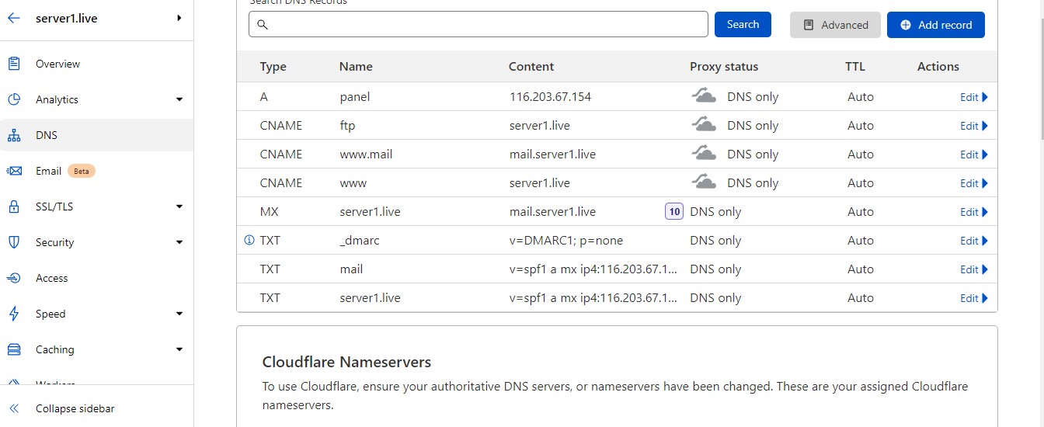Edit the www.mail CNAME record
The height and width of the screenshot is (427, 1044).
click(974, 154)
